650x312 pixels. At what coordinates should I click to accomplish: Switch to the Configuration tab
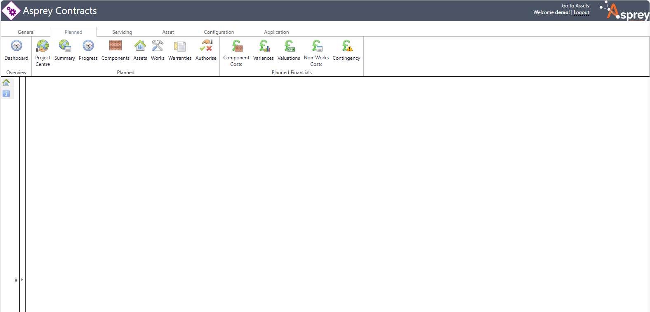pyautogui.click(x=219, y=32)
